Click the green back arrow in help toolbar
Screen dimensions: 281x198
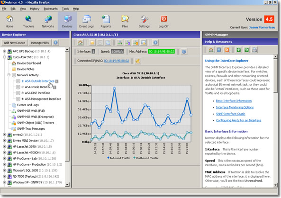pos(238,50)
